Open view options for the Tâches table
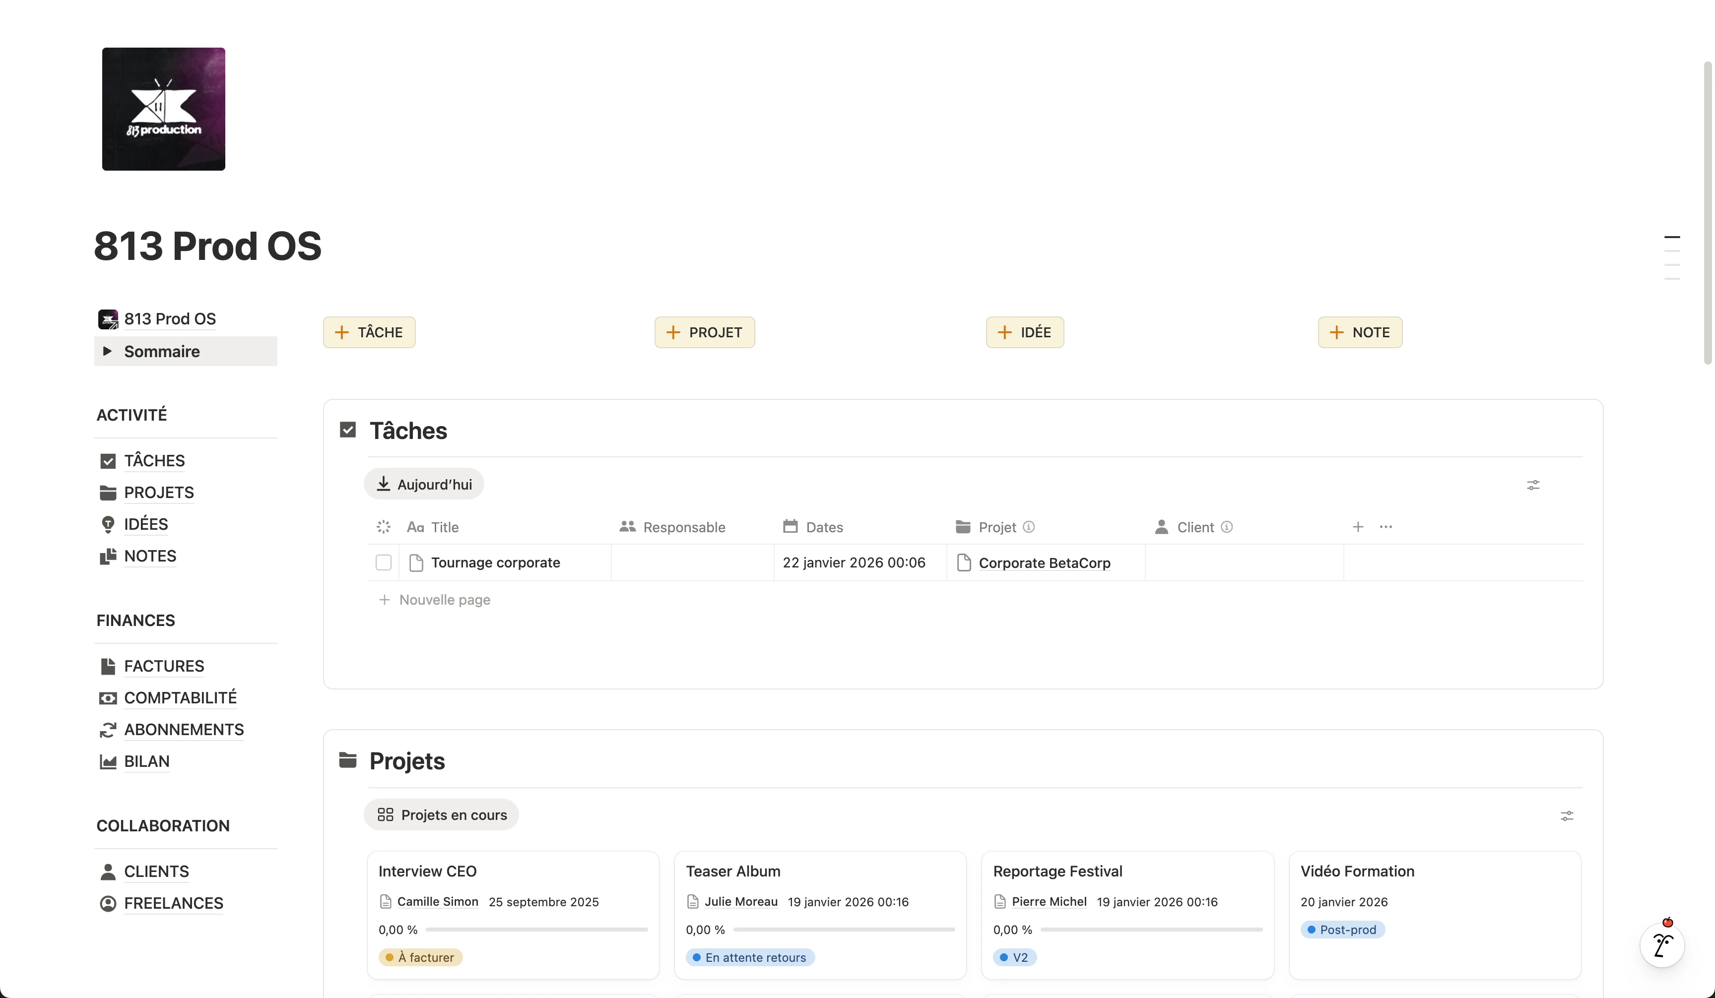 coord(1532,485)
